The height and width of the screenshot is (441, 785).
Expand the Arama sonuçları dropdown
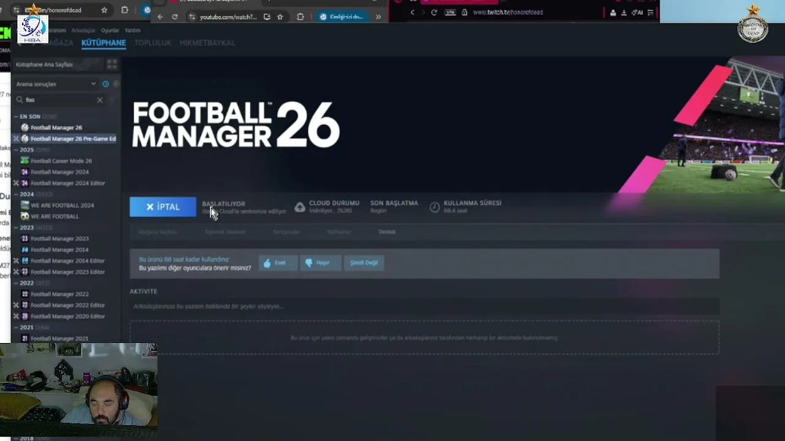point(56,84)
